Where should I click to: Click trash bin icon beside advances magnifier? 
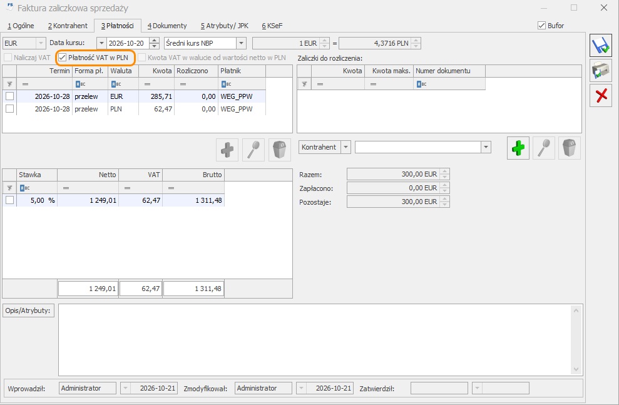[x=570, y=148]
